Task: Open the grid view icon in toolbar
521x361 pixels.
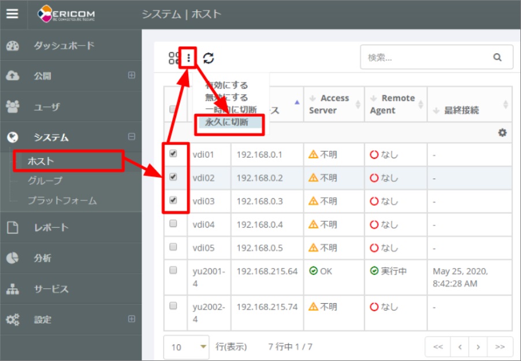Action: 174,58
